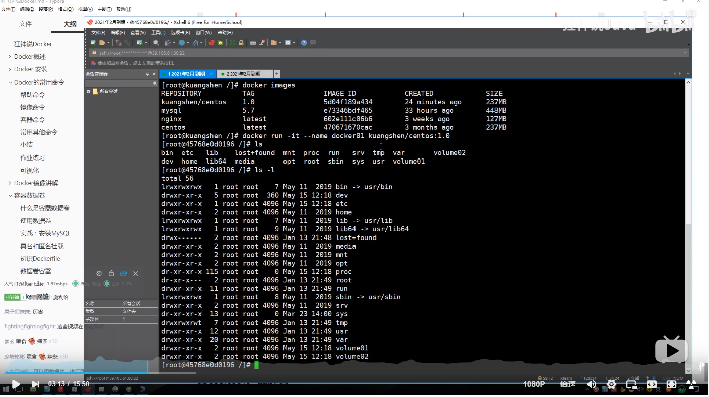This screenshot has width=709, height=397.
Task: Open Xshell '选项卡(B)' menu
Action: [x=180, y=32]
